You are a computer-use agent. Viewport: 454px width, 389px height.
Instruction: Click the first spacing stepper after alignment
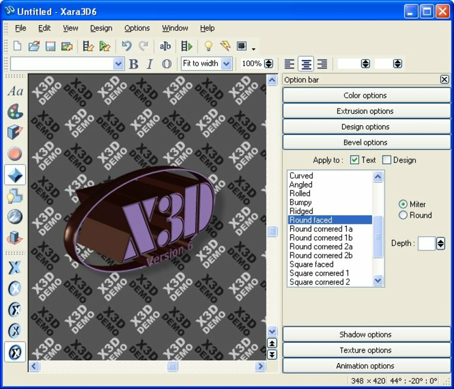tap(366, 64)
